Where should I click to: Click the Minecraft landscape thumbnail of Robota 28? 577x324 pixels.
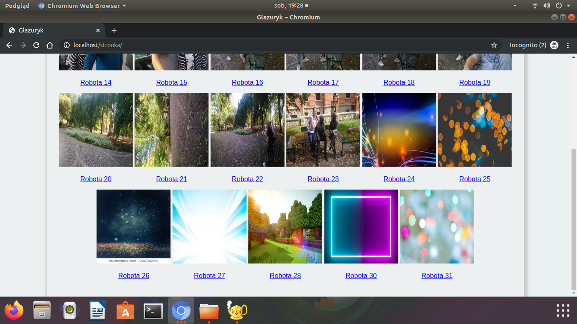tap(285, 227)
